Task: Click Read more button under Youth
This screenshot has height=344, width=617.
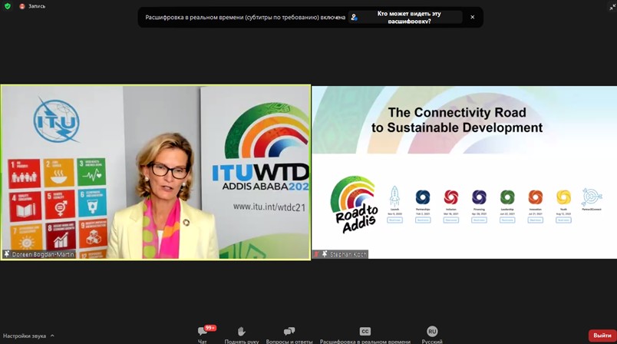Action: tap(563, 220)
